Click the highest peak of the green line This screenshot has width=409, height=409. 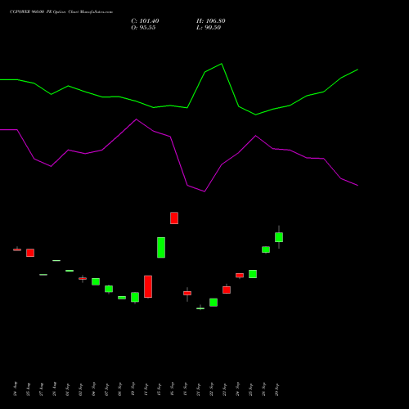222,64
